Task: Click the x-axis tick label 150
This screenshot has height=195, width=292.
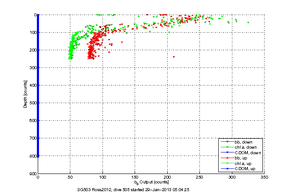Action: (x=135, y=177)
